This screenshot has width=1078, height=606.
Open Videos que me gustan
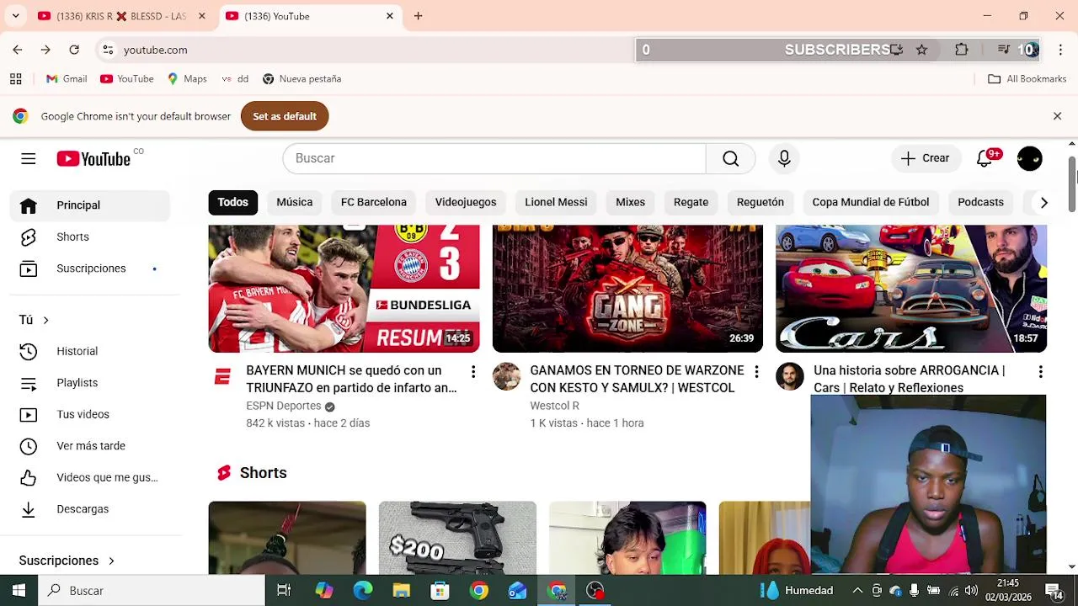click(x=91, y=477)
